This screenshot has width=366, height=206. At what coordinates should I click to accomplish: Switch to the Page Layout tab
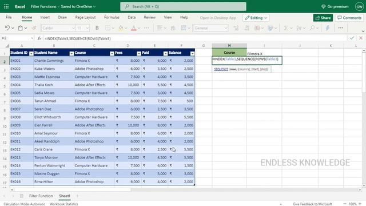click(85, 17)
